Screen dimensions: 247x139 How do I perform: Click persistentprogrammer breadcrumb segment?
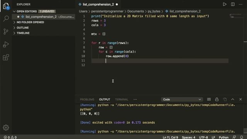coord(107,11)
